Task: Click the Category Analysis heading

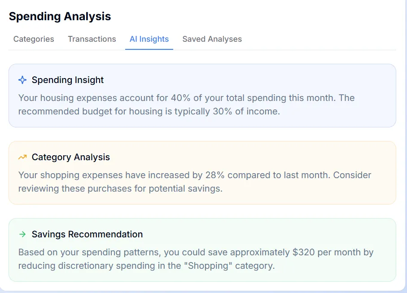Action: (70, 157)
